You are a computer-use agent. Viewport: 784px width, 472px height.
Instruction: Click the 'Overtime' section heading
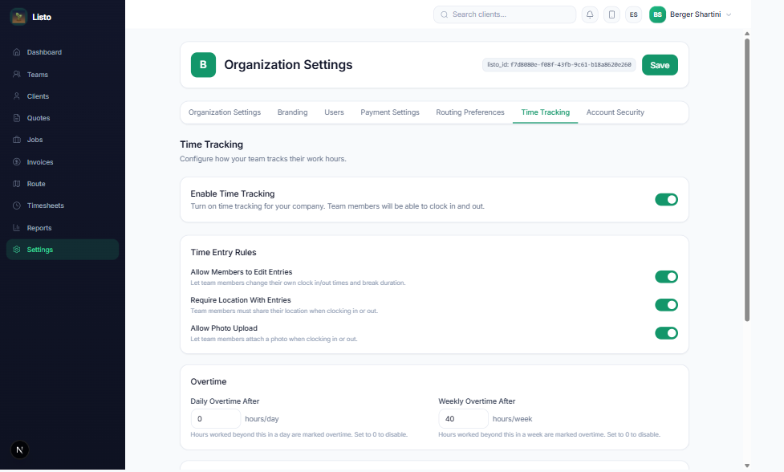point(209,381)
